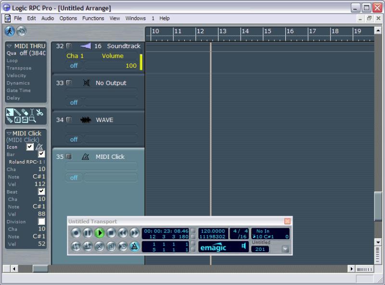This screenshot has height=285, width=385.
Task: Toggle the metronome click button in Transport
Action: point(134,246)
